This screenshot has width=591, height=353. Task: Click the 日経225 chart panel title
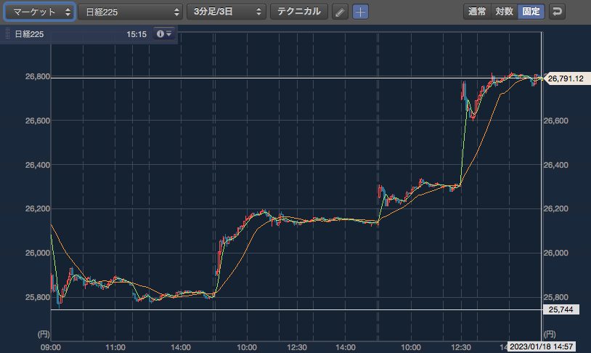(29, 34)
